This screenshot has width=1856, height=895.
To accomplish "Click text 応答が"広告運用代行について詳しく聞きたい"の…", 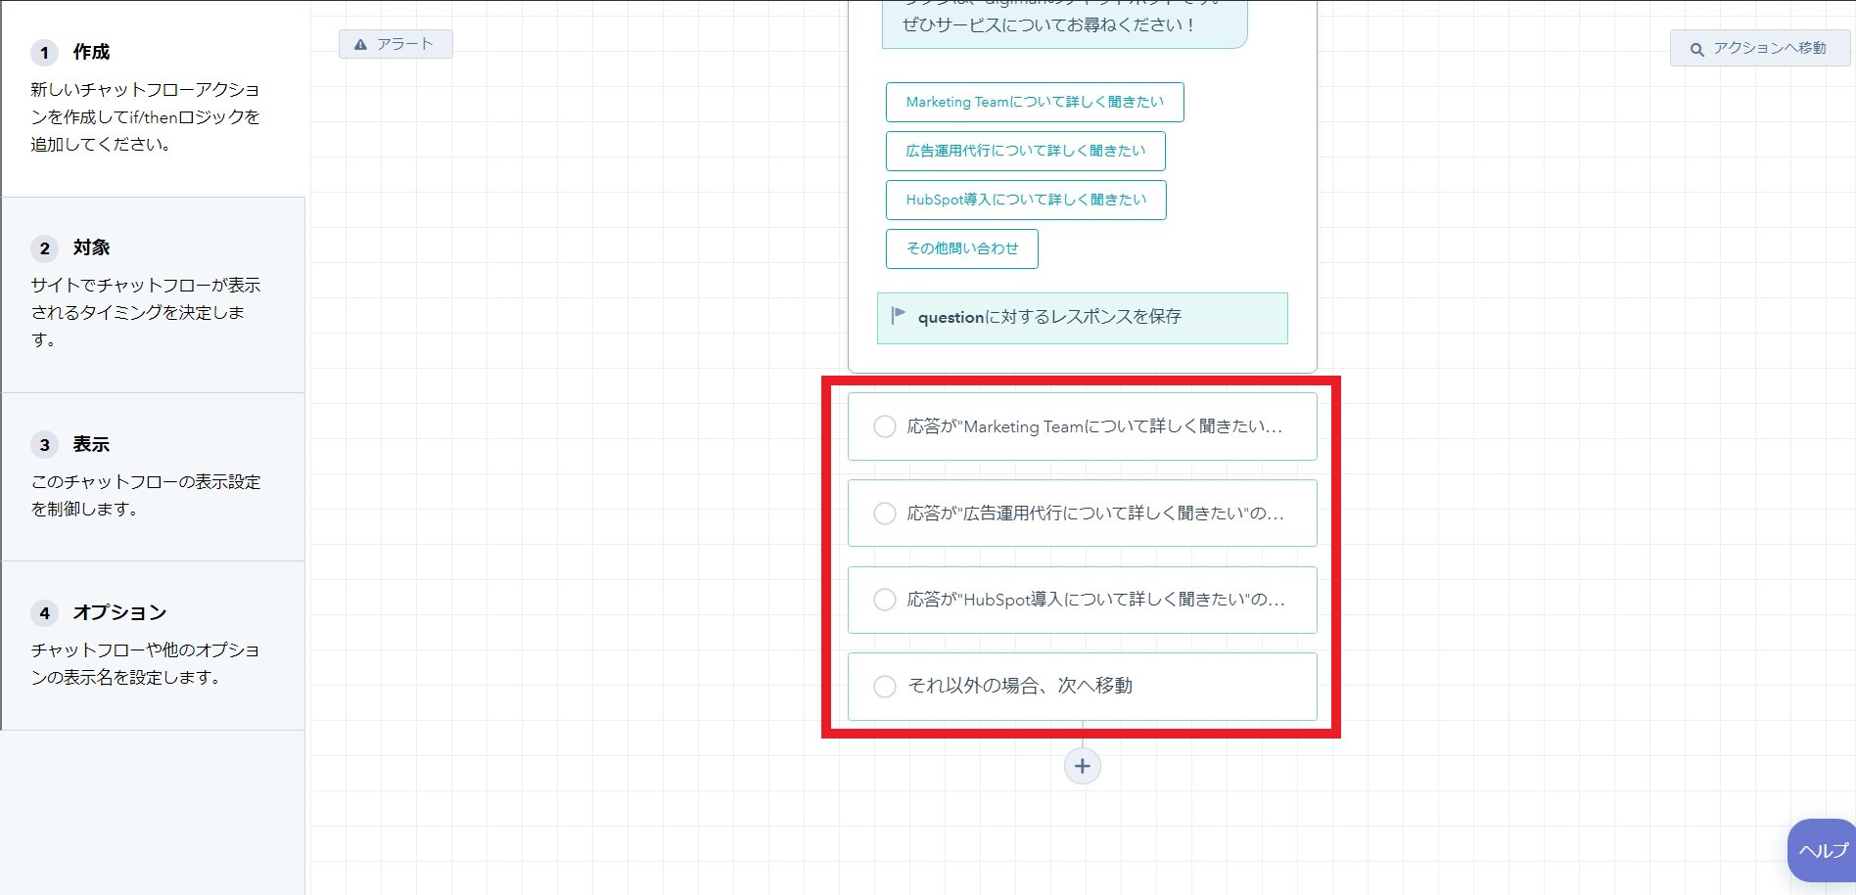I will (1095, 514).
